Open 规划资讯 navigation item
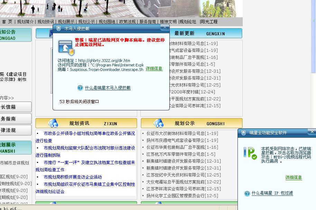 pyautogui.click(x=46, y=21)
